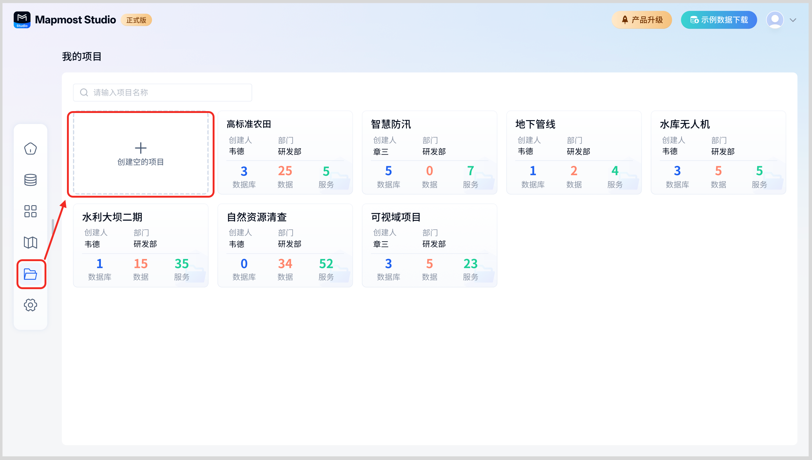Open the 水库无人机 project card
The height and width of the screenshot is (460, 812).
click(x=718, y=152)
